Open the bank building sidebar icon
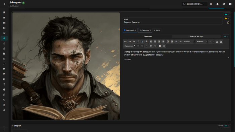The image size is (235, 132). tap(4, 74)
